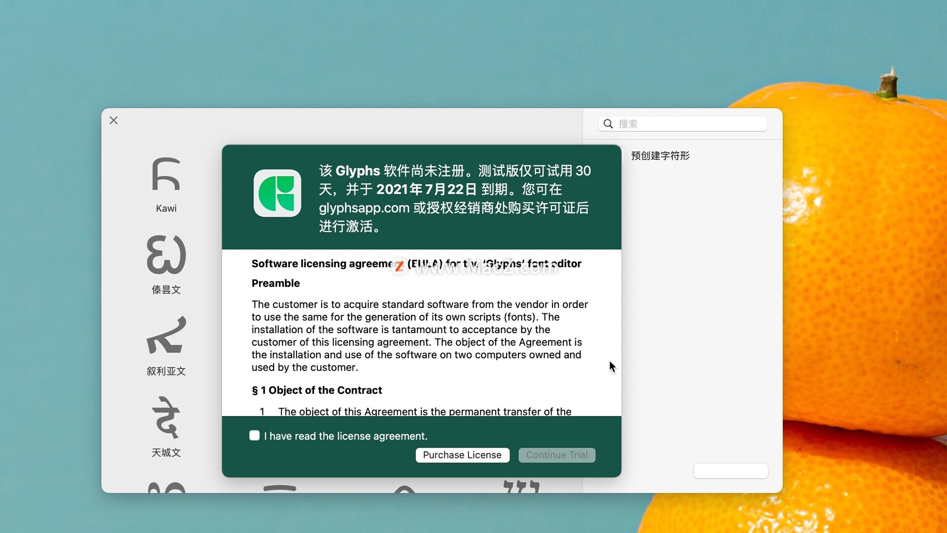Click the blank button at window's bottom right

point(731,471)
